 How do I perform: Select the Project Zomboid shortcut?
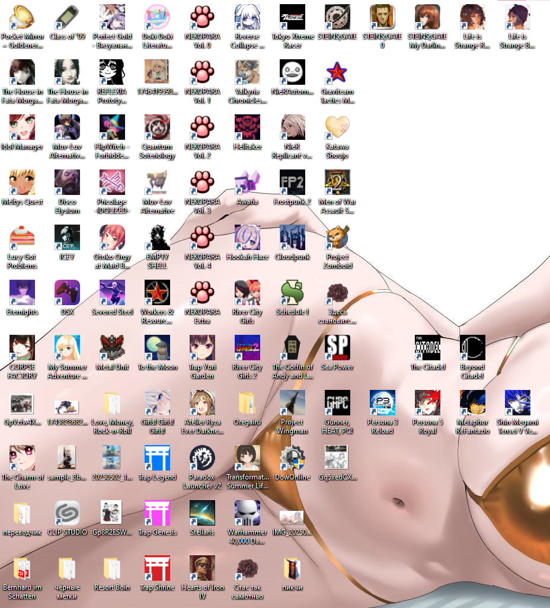337,238
